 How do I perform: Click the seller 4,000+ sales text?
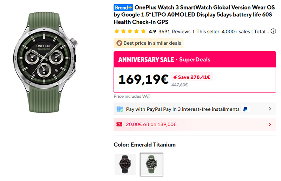coord(223,31)
